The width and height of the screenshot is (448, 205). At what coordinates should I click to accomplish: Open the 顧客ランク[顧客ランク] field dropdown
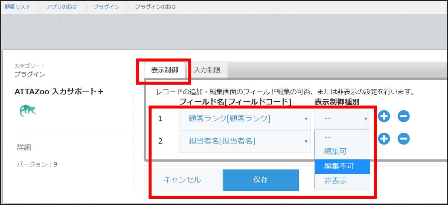245,119
